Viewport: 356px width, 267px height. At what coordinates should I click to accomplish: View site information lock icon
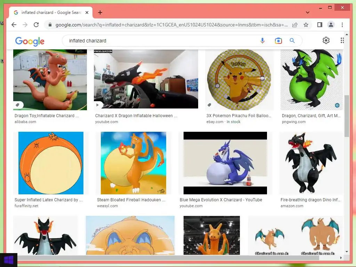click(x=50, y=25)
